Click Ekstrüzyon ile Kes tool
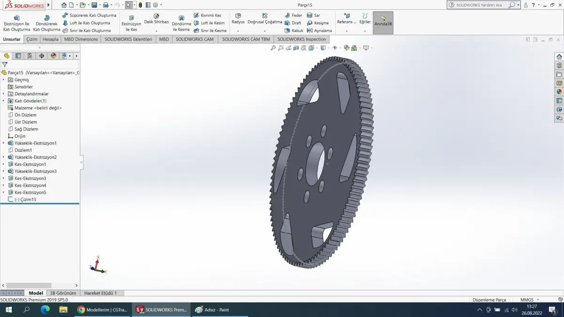This screenshot has height=317, width=564. 131,23
